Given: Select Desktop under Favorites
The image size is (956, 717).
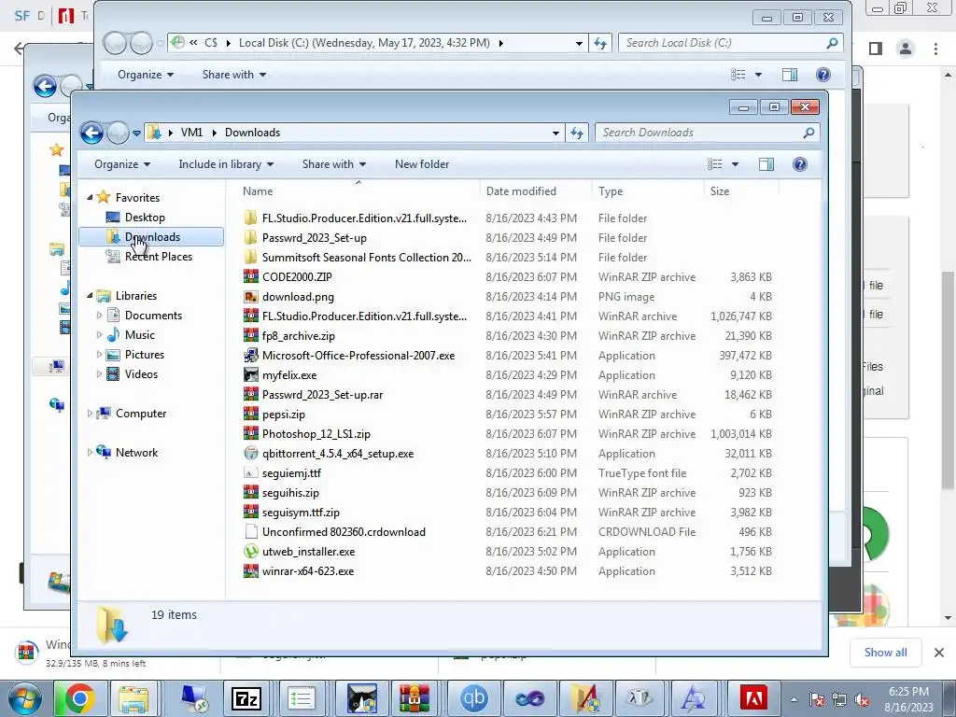Looking at the screenshot, I should tap(145, 217).
